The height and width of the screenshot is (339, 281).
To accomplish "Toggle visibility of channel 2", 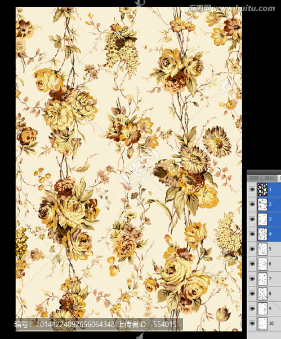I will (252, 205).
